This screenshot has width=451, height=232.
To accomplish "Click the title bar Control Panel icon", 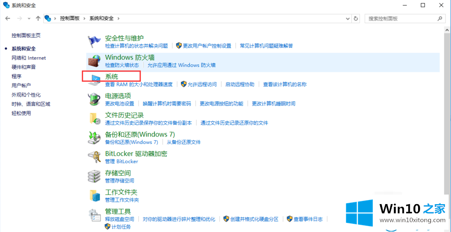I will point(6,5).
